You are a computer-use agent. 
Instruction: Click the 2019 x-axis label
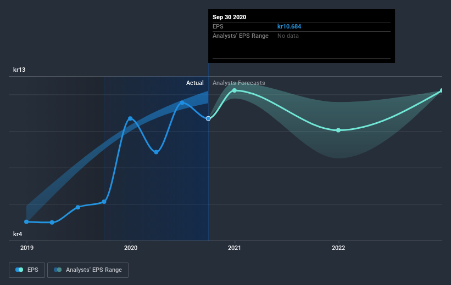click(x=26, y=248)
